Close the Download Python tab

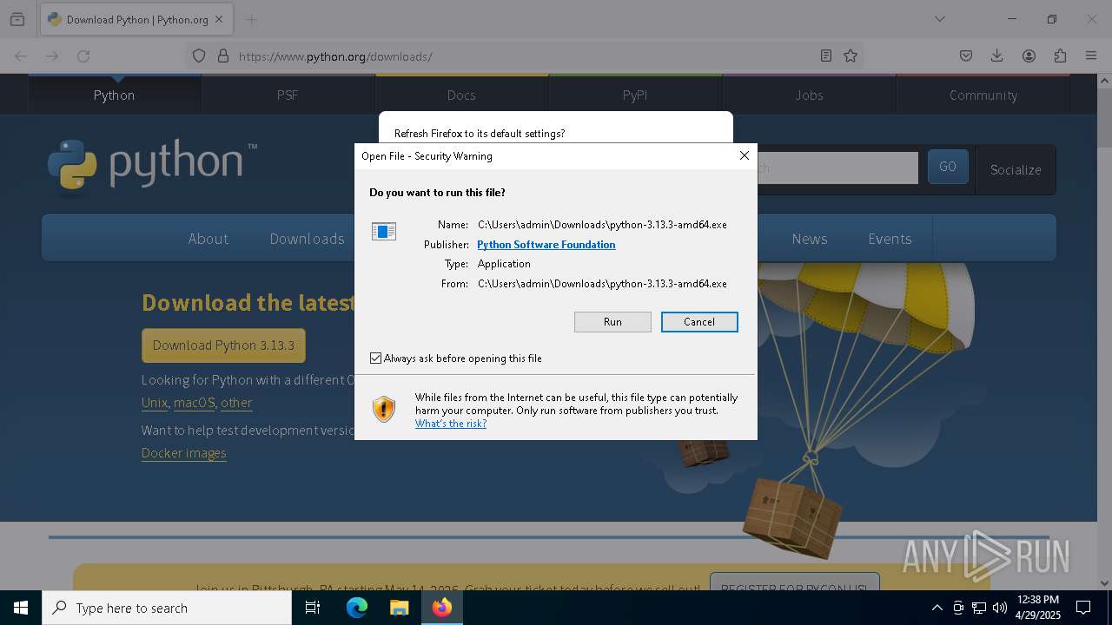point(219,19)
